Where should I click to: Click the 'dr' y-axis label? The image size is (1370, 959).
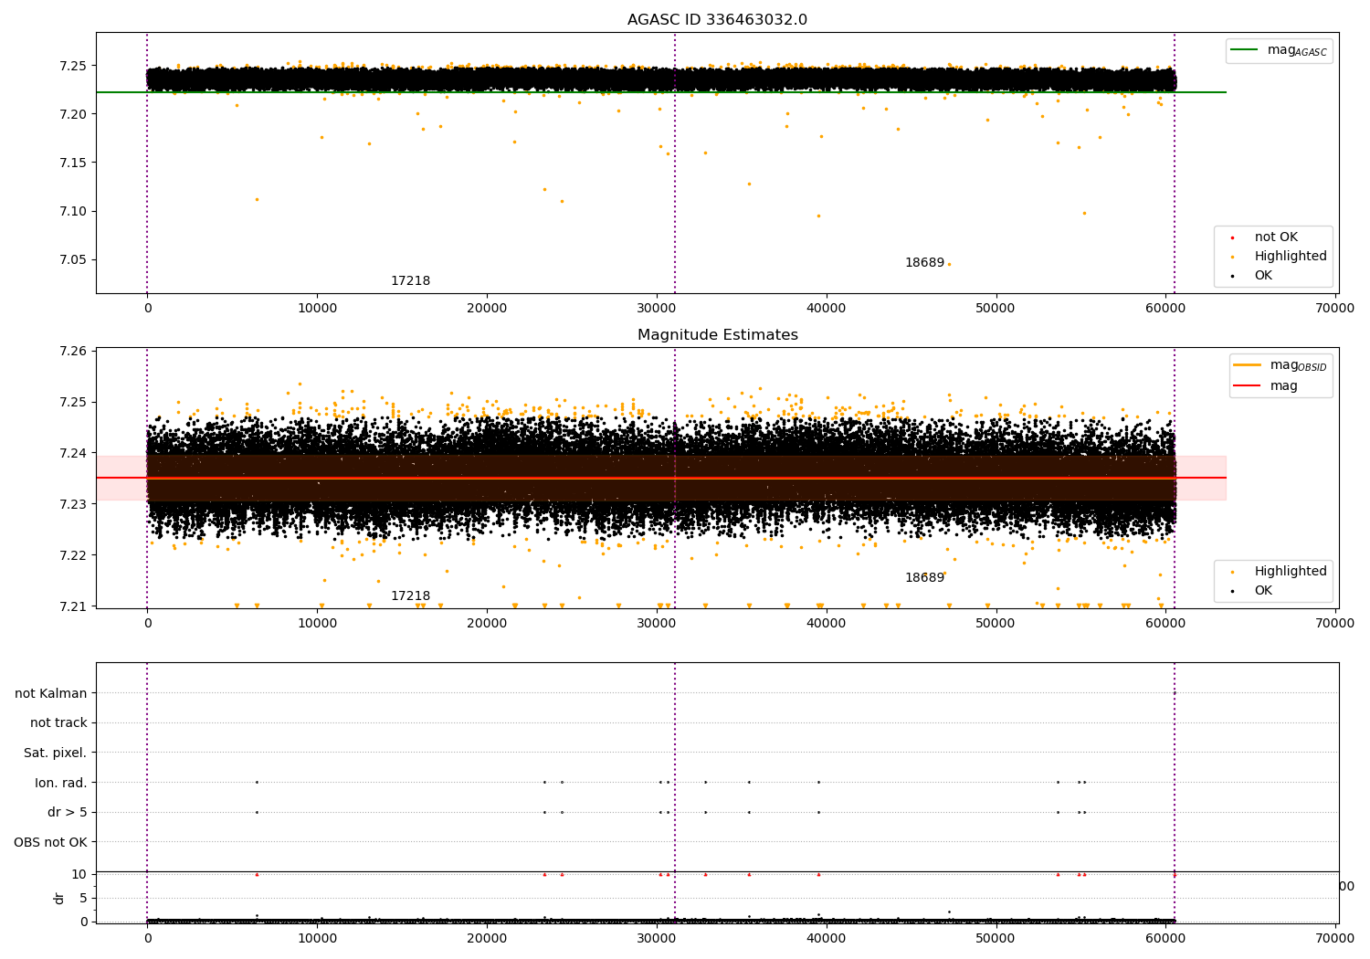pos(59,898)
